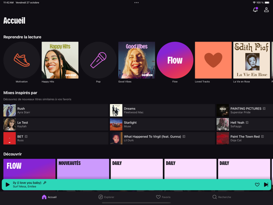
Task: Like the playing track with heart
Action: 257,184
